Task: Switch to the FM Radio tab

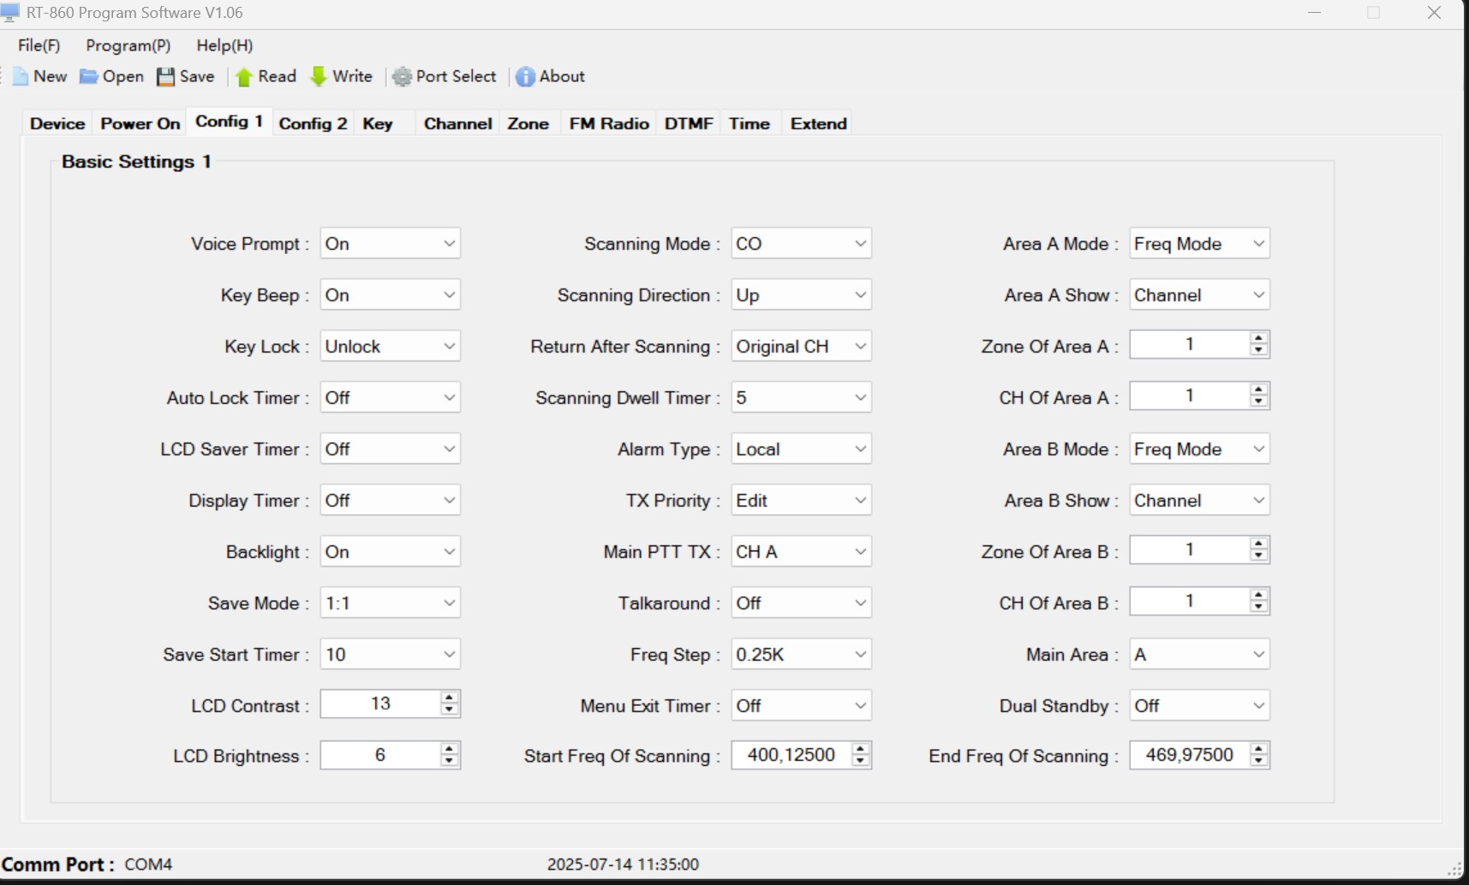Action: click(608, 124)
